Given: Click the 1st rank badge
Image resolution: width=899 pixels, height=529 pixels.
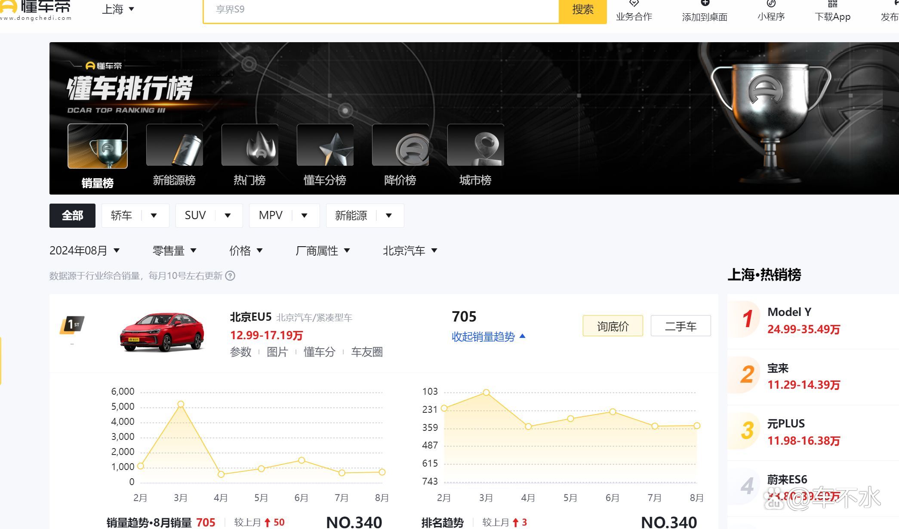Looking at the screenshot, I should [x=72, y=325].
